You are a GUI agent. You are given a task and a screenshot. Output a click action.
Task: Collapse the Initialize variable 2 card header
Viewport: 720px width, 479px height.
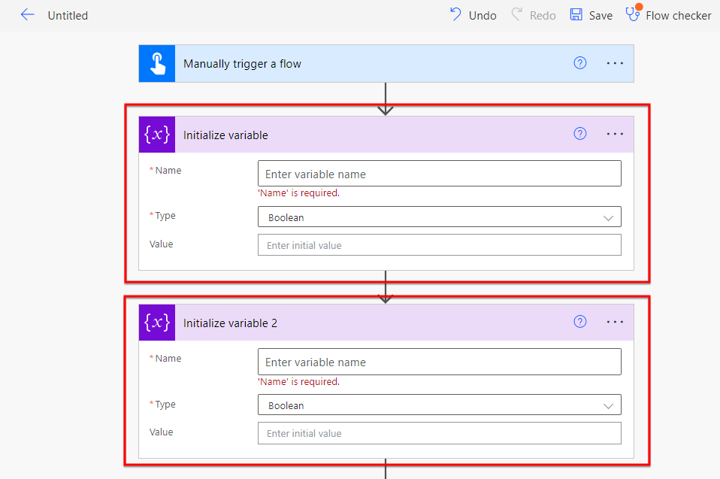(x=376, y=323)
